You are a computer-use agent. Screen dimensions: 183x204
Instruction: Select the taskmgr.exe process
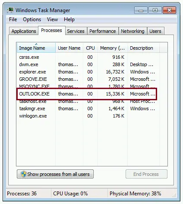point(88,108)
